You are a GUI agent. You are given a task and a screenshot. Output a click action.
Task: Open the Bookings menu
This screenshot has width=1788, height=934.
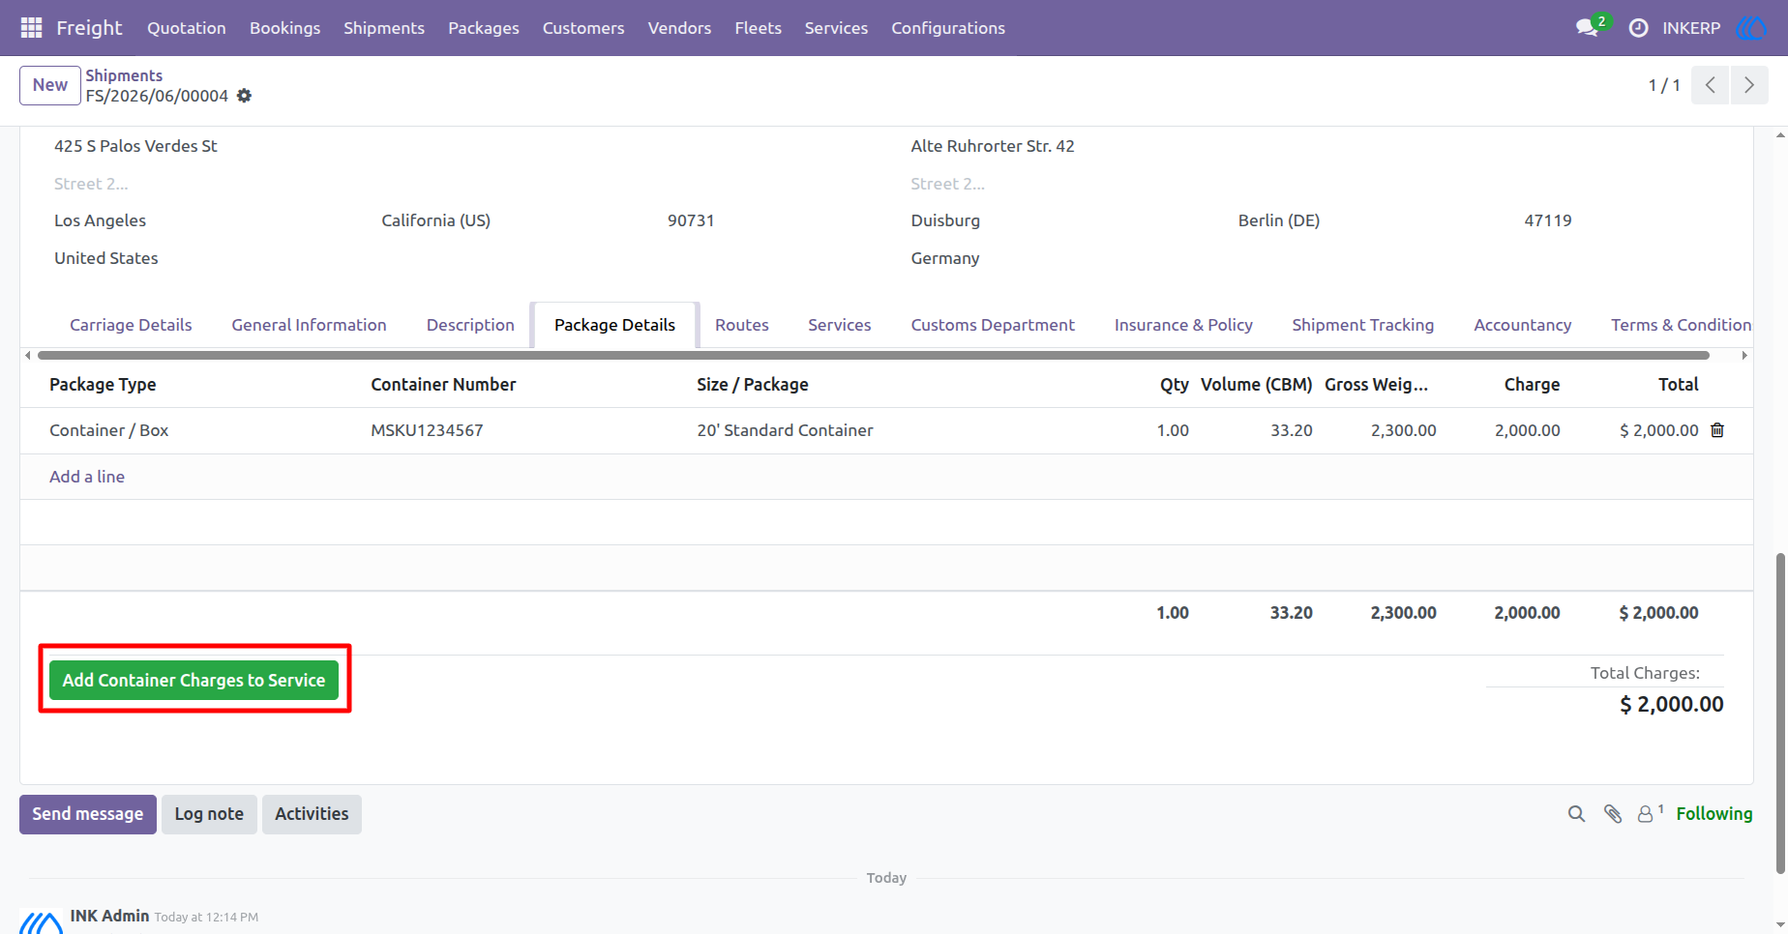[x=284, y=28]
